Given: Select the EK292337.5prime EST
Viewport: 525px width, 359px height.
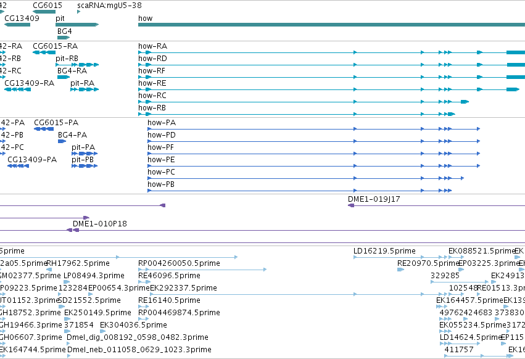Looking at the screenshot, I should coord(307,294).
